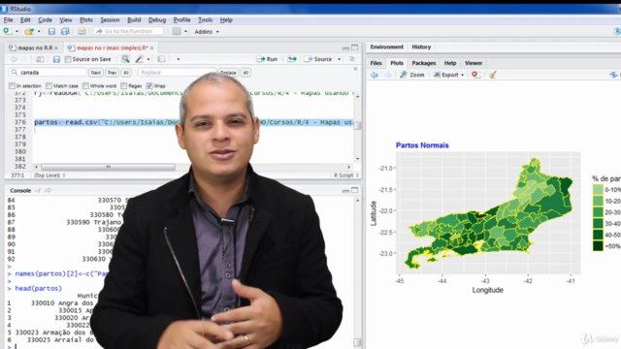621x349 pixels.
Task: Switch to the Environment tab
Action: (386, 48)
